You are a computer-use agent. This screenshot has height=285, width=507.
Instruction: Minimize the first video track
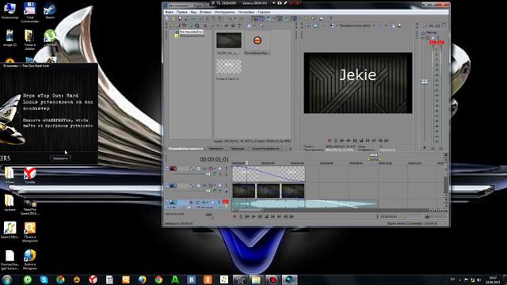[167, 169]
